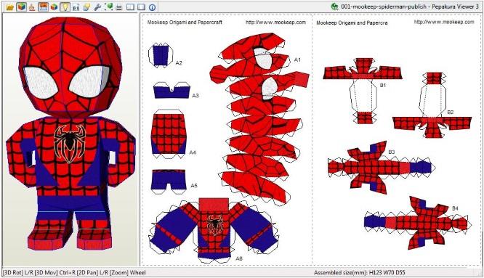Toggle the light bulb lighting icon

click(65, 7)
